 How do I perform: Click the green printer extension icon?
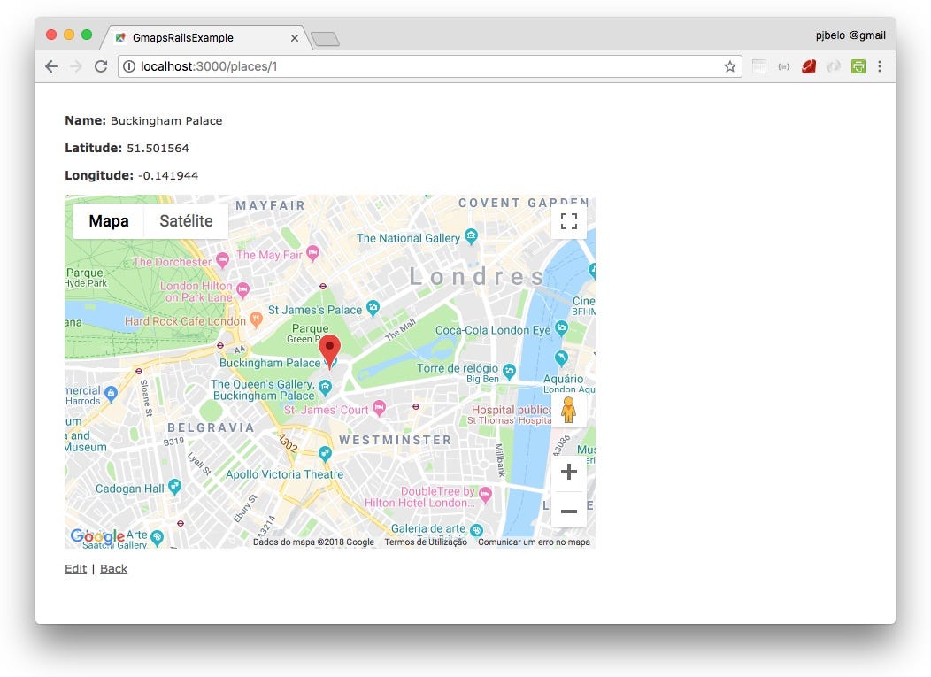[x=858, y=66]
